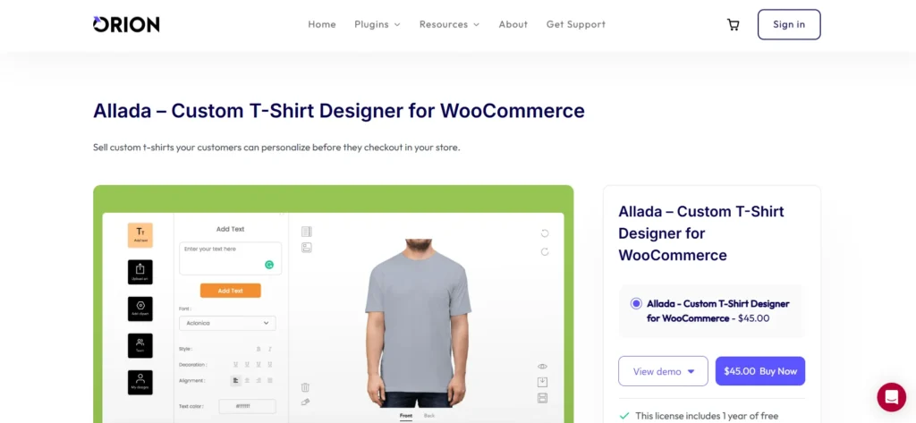Select the Upload art tool icon
This screenshot has width=916, height=423.
(140, 272)
